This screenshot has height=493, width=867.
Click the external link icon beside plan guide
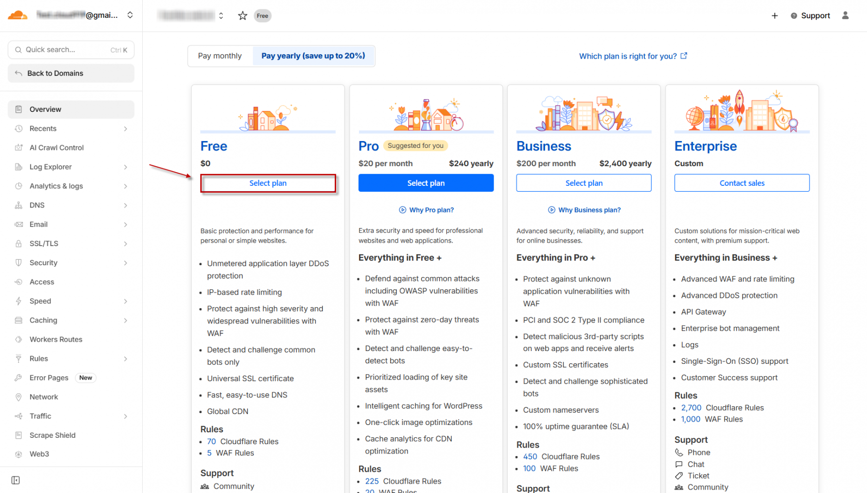pyautogui.click(x=684, y=56)
